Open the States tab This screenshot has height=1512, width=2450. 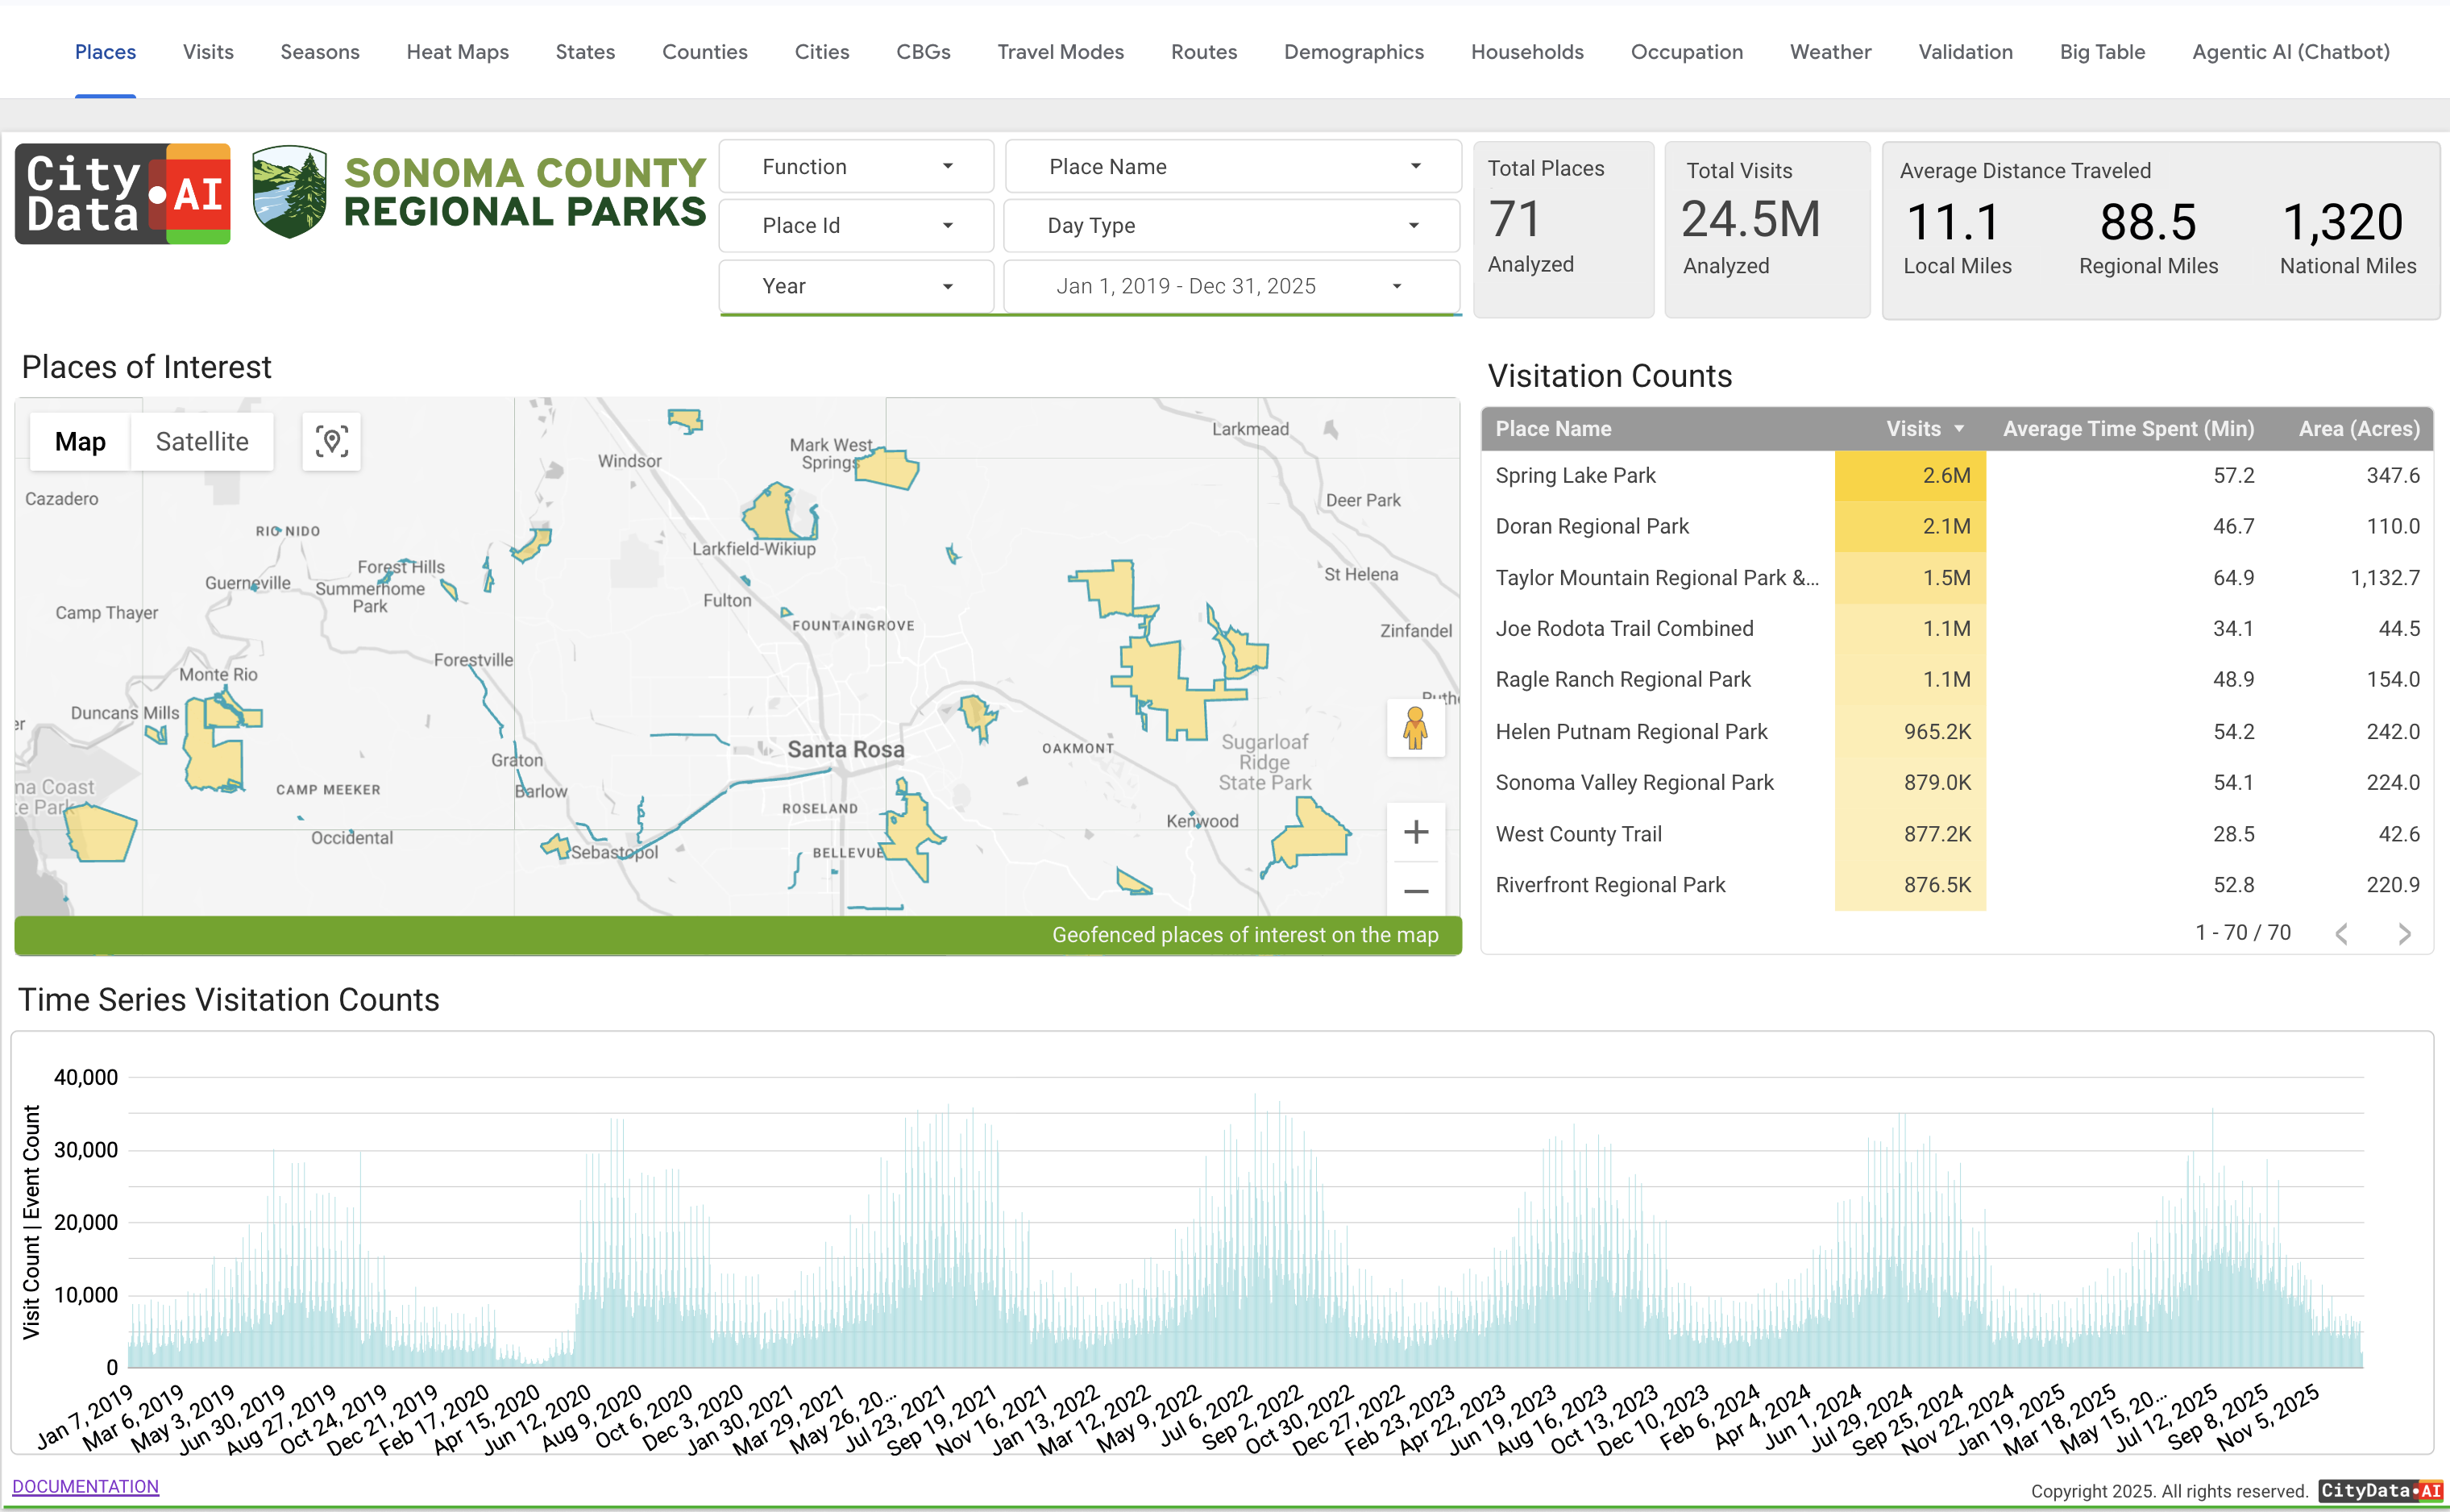[x=585, y=52]
